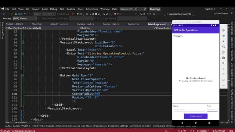
Task: Open the Thread dropdown
Action: [82, 19]
